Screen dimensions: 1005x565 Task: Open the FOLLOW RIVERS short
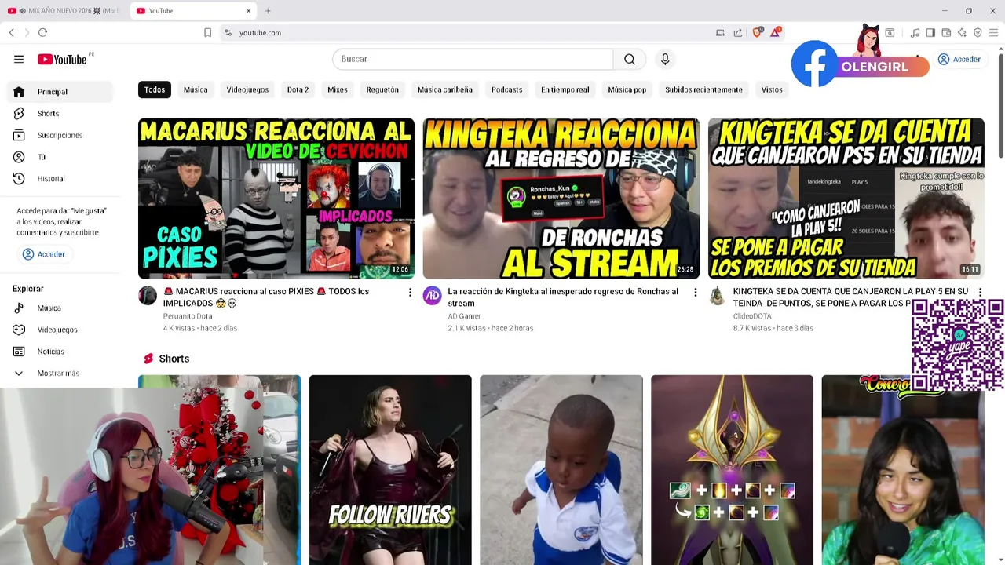[x=390, y=470]
